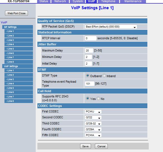Screen dimensions: 163x152
Task: Open the RTP Packet QoS (DSCP) dropdown
Action: coord(111,27)
